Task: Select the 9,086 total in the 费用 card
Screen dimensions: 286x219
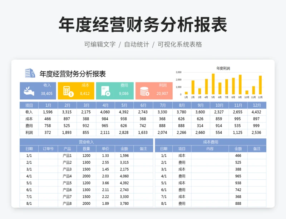Action: [x=124, y=94]
